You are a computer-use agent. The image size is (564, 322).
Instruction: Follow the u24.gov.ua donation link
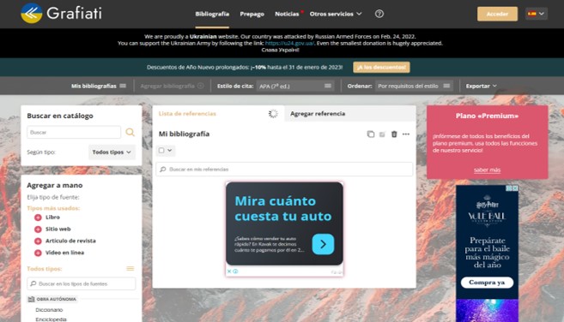tap(289, 43)
